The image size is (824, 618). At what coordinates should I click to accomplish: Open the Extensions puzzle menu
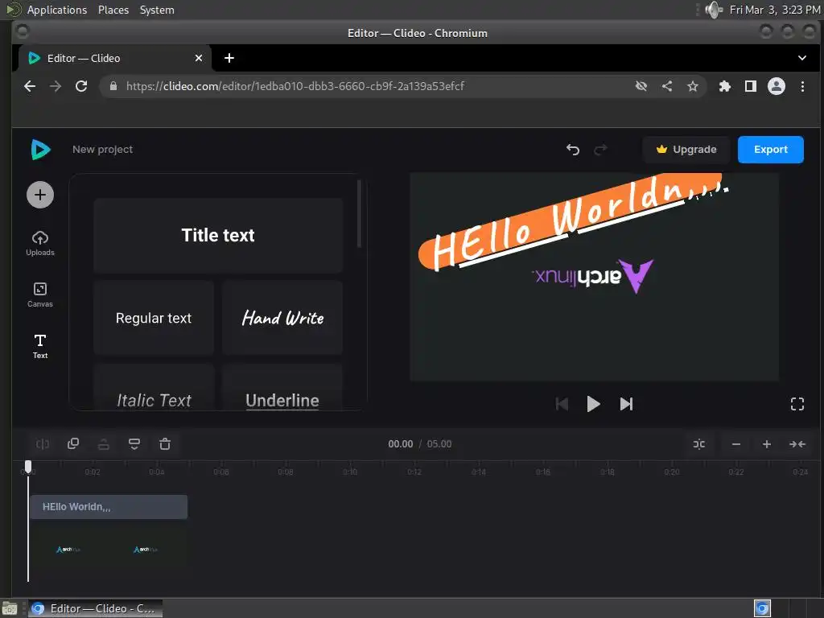[725, 86]
